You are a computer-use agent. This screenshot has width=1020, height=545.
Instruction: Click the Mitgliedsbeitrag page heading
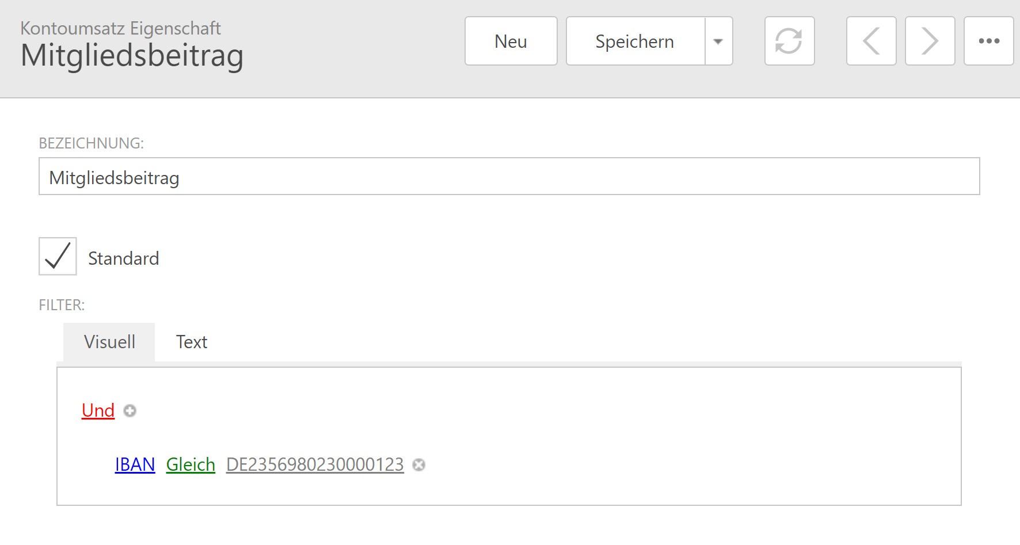point(132,56)
